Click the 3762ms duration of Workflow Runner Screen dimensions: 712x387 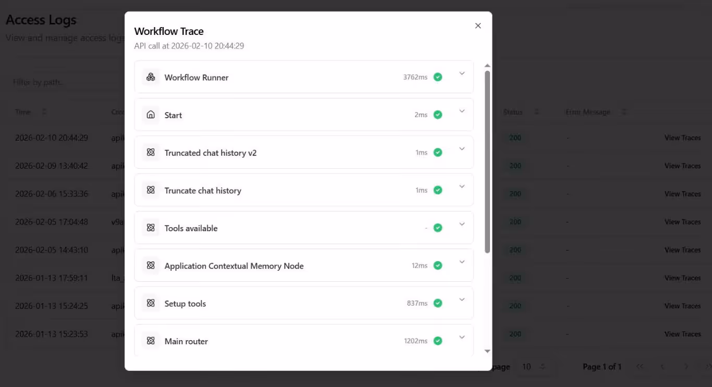(415, 77)
